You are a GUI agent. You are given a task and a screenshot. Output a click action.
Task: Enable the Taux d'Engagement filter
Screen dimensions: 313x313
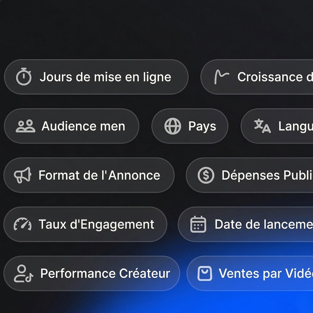coord(86,224)
